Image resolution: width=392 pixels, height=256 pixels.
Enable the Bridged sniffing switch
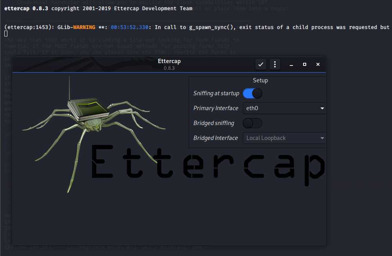253,123
